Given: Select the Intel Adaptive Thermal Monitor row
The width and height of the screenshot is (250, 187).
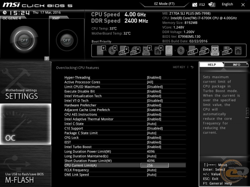Looking at the screenshot, I should (x=125, y=119).
